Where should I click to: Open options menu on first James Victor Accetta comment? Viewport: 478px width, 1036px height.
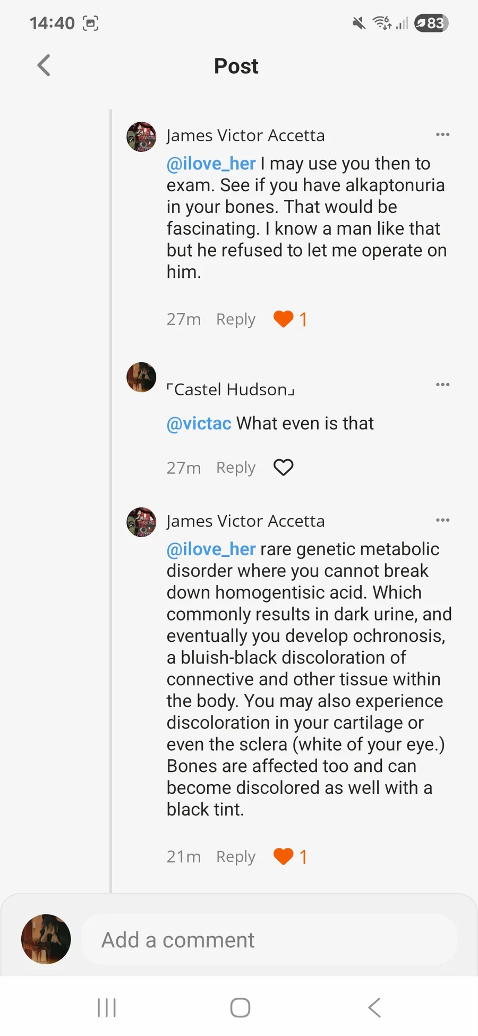click(442, 135)
